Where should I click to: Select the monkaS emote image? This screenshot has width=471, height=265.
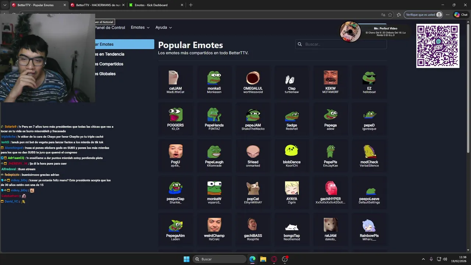[x=214, y=78]
